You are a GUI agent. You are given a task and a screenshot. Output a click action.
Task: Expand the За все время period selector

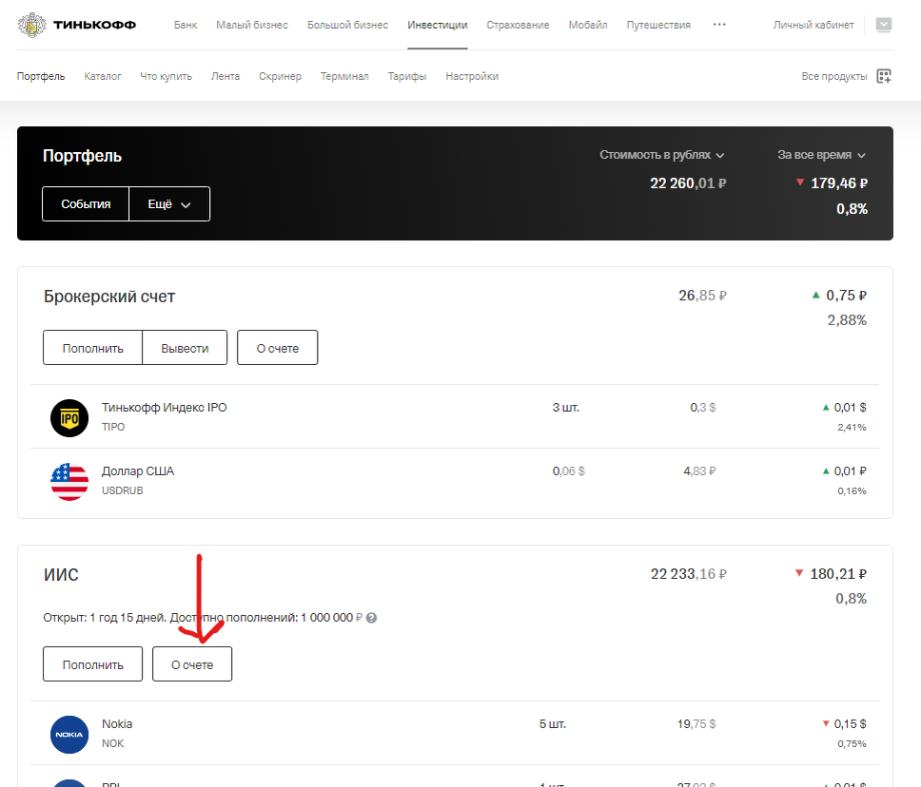822,154
